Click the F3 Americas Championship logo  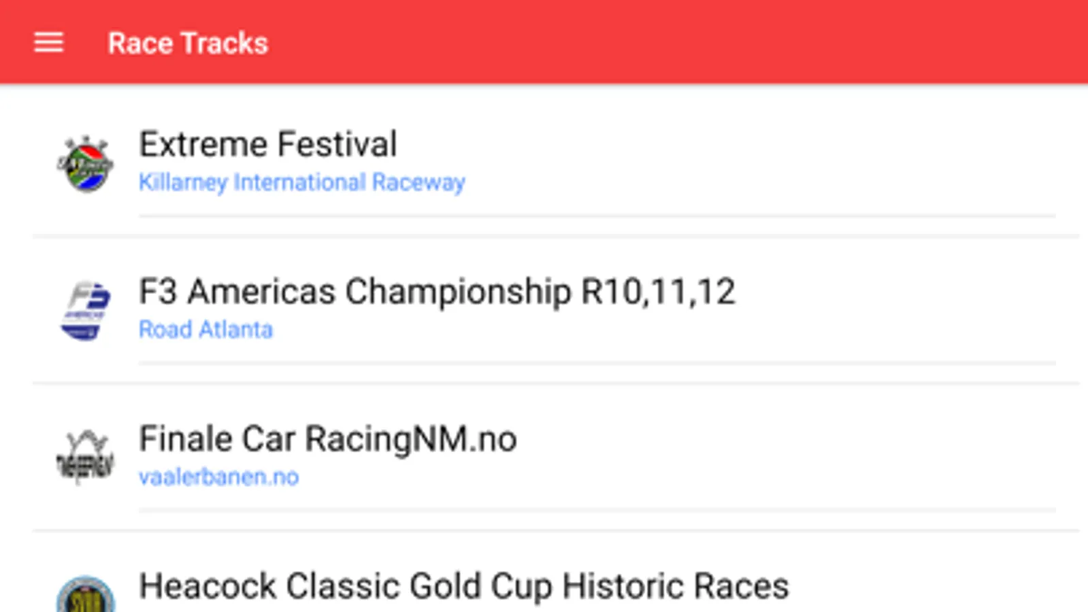pos(85,311)
